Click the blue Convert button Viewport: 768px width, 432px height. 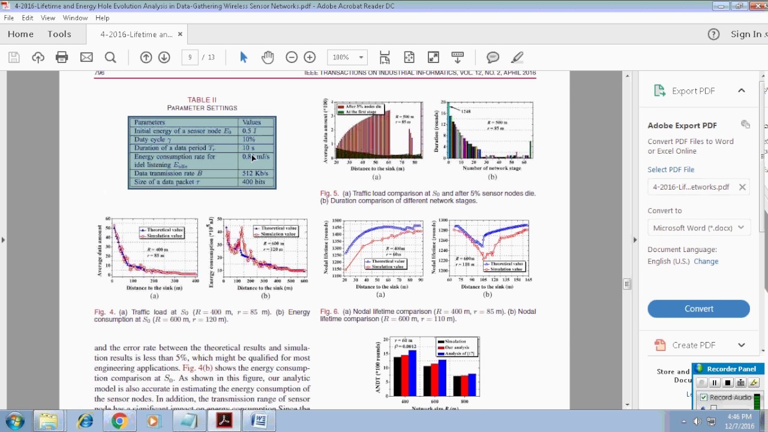click(698, 308)
